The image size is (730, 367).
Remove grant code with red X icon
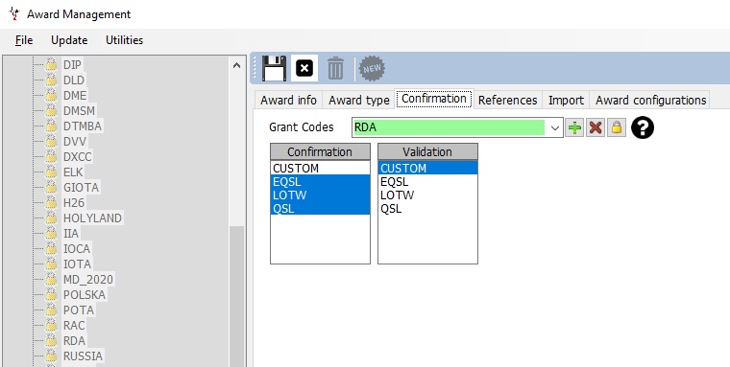pyautogui.click(x=596, y=127)
